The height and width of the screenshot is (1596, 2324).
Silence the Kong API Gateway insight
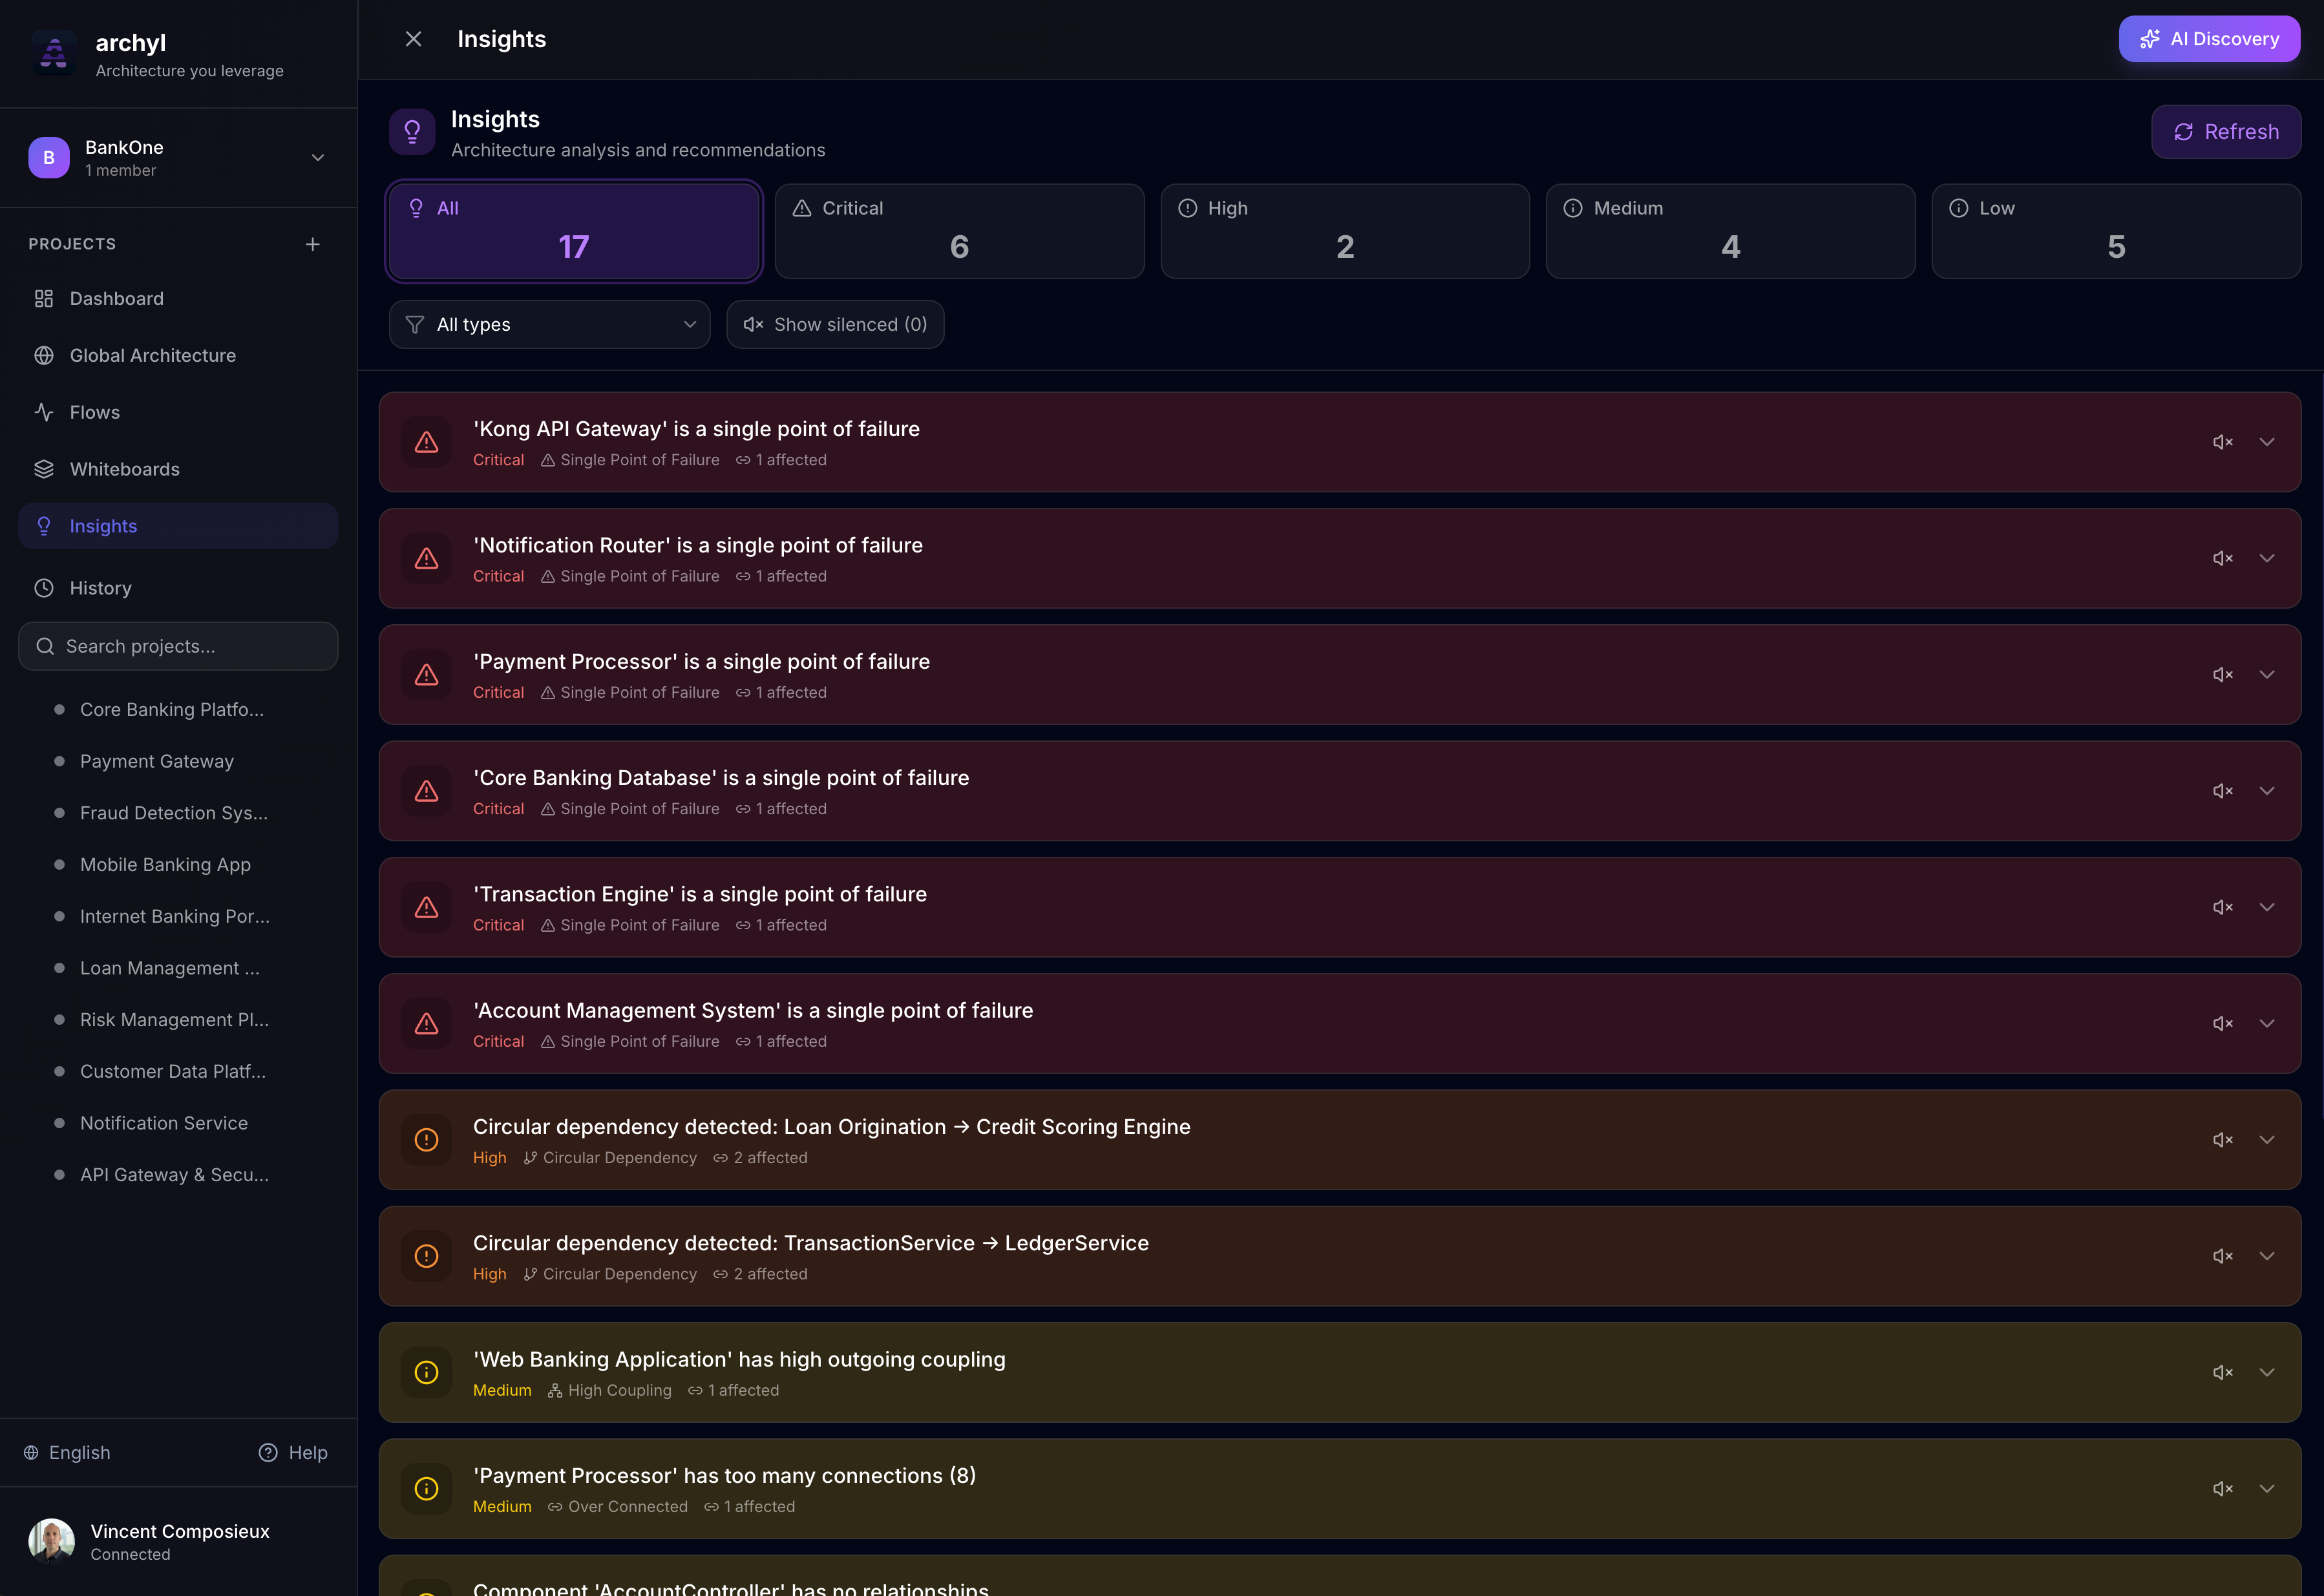[2222, 442]
